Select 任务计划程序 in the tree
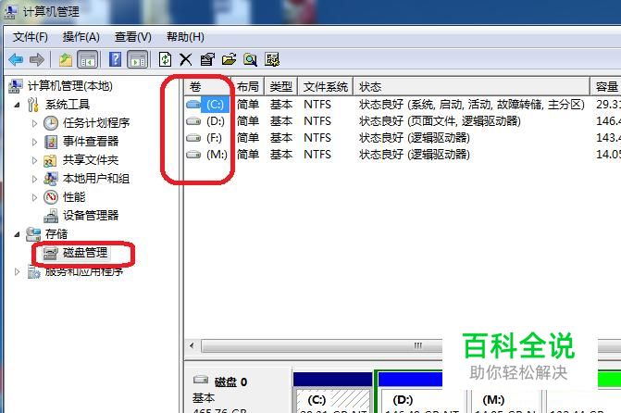The width and height of the screenshot is (621, 413). coord(96,123)
